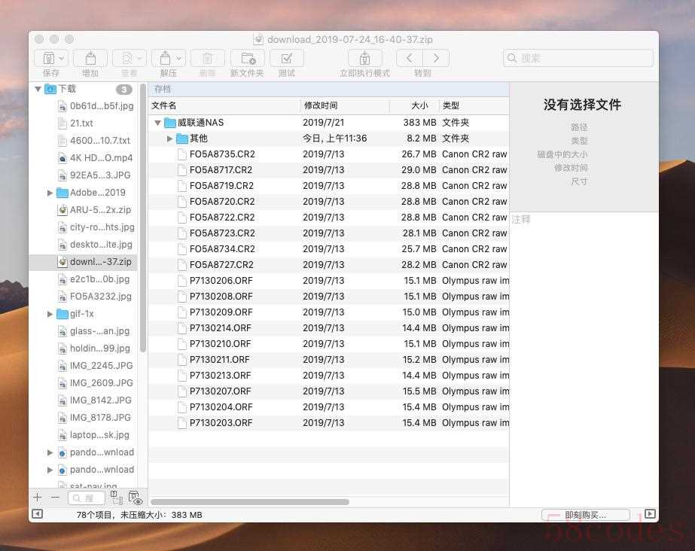Click the back arrow in toolbar
The height and width of the screenshot is (551, 695).
(x=410, y=59)
